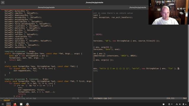Open the chat bubble tray icon
This screenshot has width=189, height=106.
coord(164,104)
